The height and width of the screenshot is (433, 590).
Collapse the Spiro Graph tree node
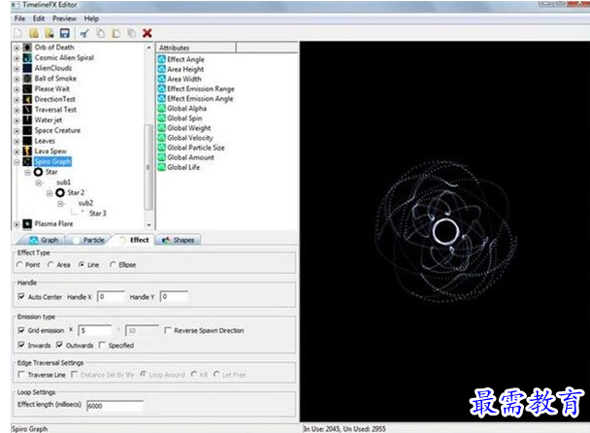(16, 162)
